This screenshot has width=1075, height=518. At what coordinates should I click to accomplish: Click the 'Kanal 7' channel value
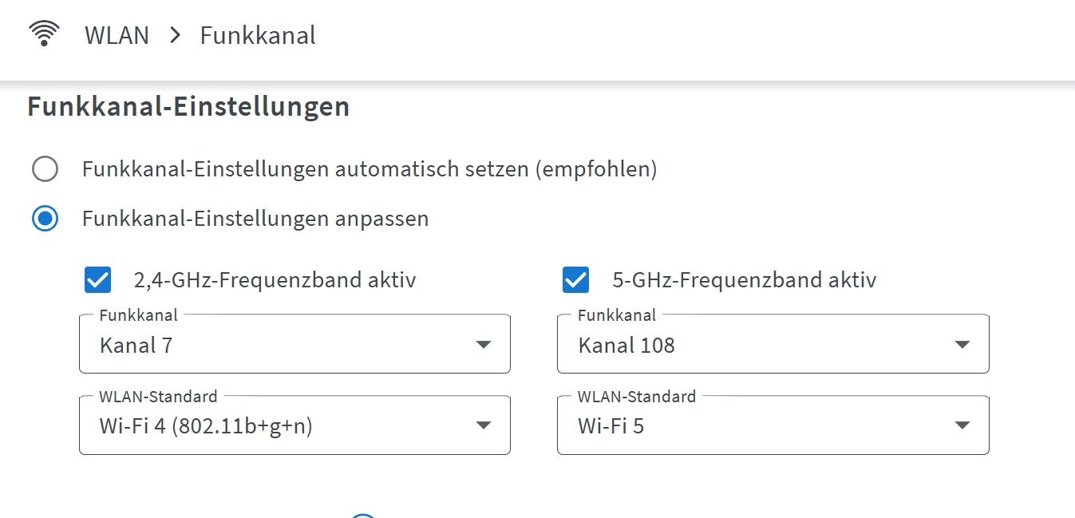[136, 346]
